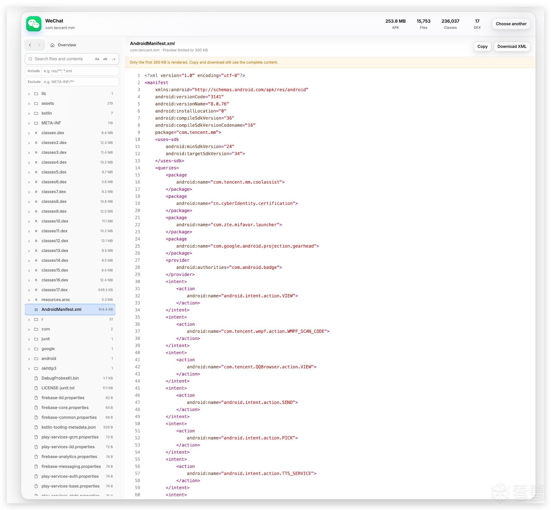551x510 pixels.
Task: Toggle regex (.*) search option
Action: pyautogui.click(x=114, y=59)
